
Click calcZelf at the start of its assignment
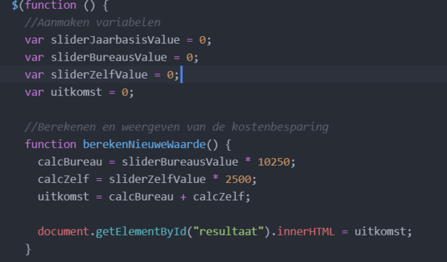[64, 179]
